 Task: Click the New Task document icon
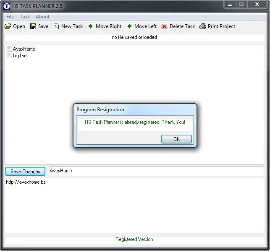pyautogui.click(x=56, y=26)
